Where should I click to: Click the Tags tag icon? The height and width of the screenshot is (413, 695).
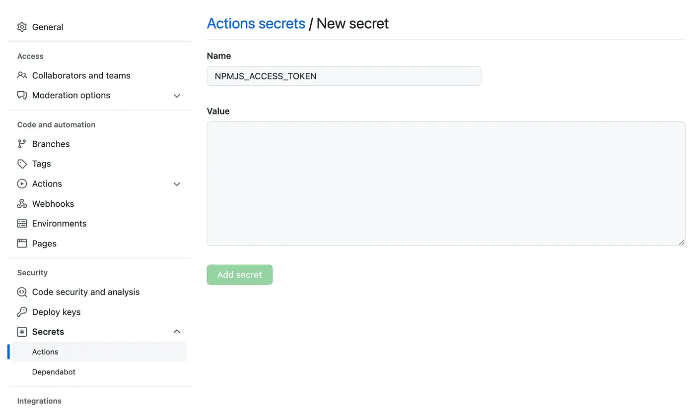[x=22, y=164]
